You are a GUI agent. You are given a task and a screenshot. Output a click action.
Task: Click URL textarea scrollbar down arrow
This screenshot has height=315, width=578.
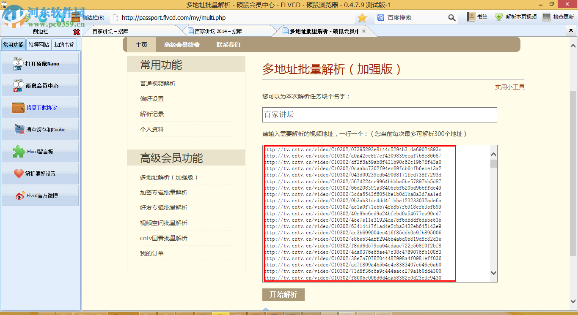494,273
